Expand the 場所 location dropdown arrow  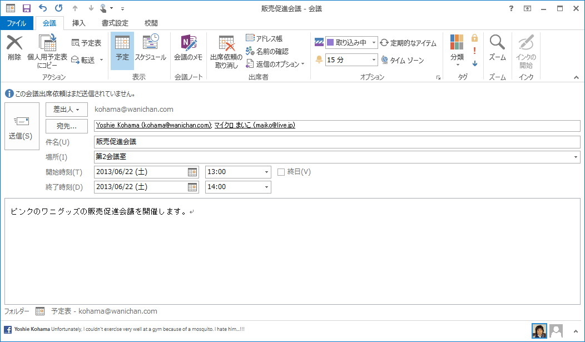pyautogui.click(x=576, y=157)
